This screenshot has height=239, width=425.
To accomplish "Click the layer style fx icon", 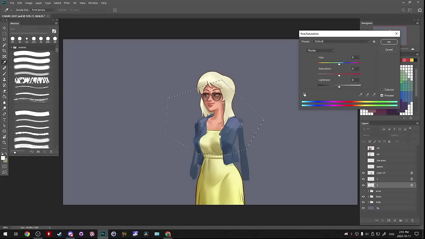I will pyautogui.click(x=382, y=220).
